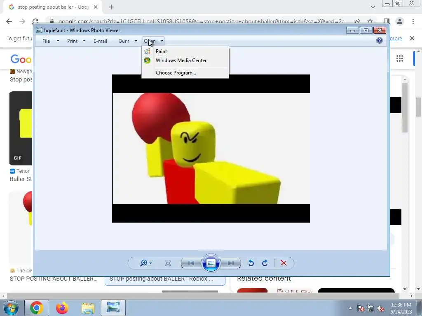This screenshot has width=422, height=316.
Task: Open Chrome side panel icon
Action: [x=387, y=21]
